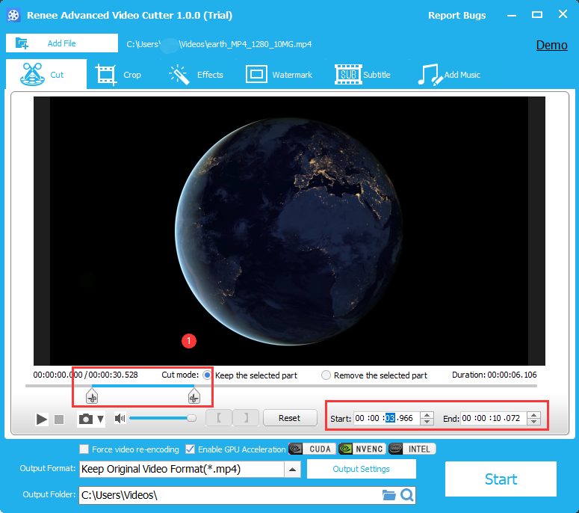Screen dimensions: 579x513
Task: Browse output folder with folder icon
Action: point(388,495)
